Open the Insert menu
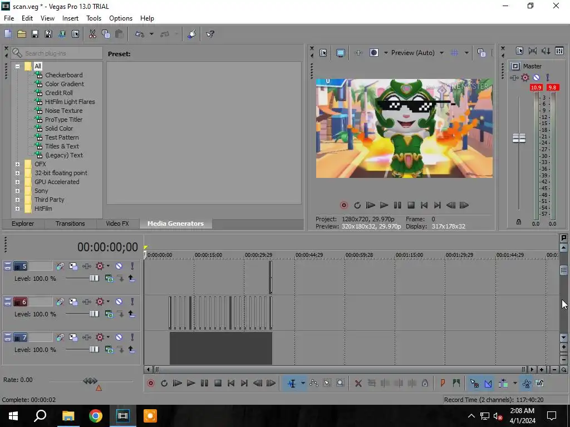 click(70, 18)
